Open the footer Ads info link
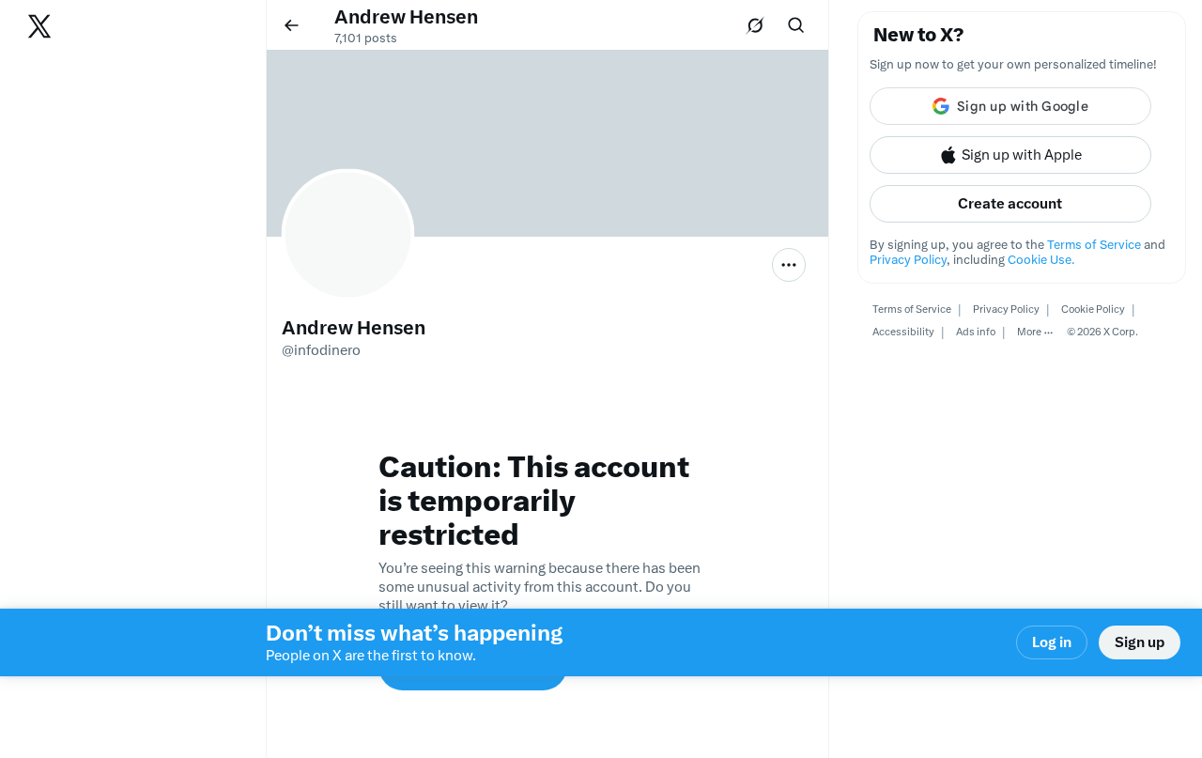This screenshot has width=1202, height=758. (976, 332)
